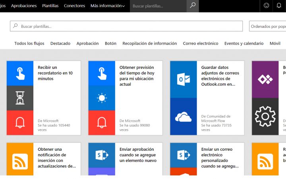This screenshot has height=179, width=286.
Task: Click the sun weather icon
Action: pyautogui.click(x=102, y=98)
